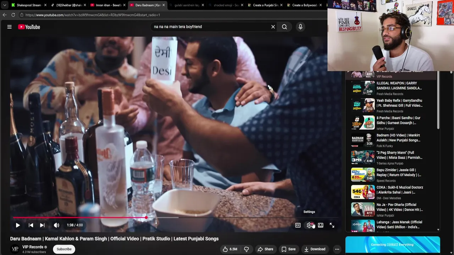Open Badnam Mankirt Aulakh video title

tap(399, 138)
